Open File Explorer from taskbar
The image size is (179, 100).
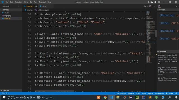(118, 97)
